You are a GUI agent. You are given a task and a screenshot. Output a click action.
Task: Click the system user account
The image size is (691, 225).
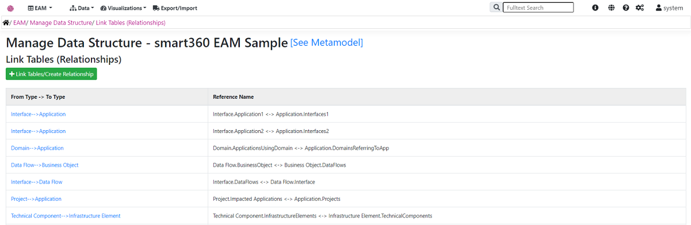(670, 8)
